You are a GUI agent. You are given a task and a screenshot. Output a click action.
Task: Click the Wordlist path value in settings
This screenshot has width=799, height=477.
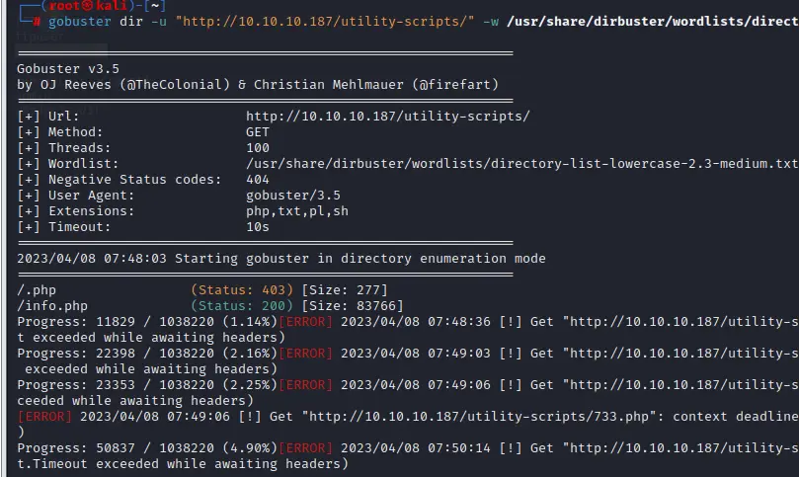[521, 163]
